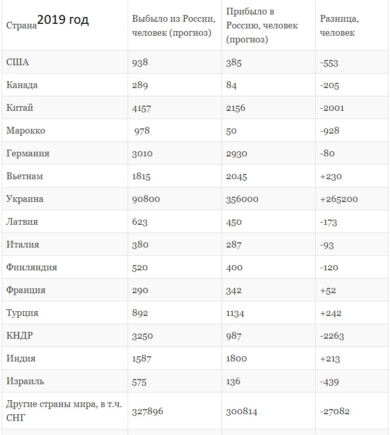Click the -2263 difference for КНДР
Screen dimensions: 390x435
[332, 336]
